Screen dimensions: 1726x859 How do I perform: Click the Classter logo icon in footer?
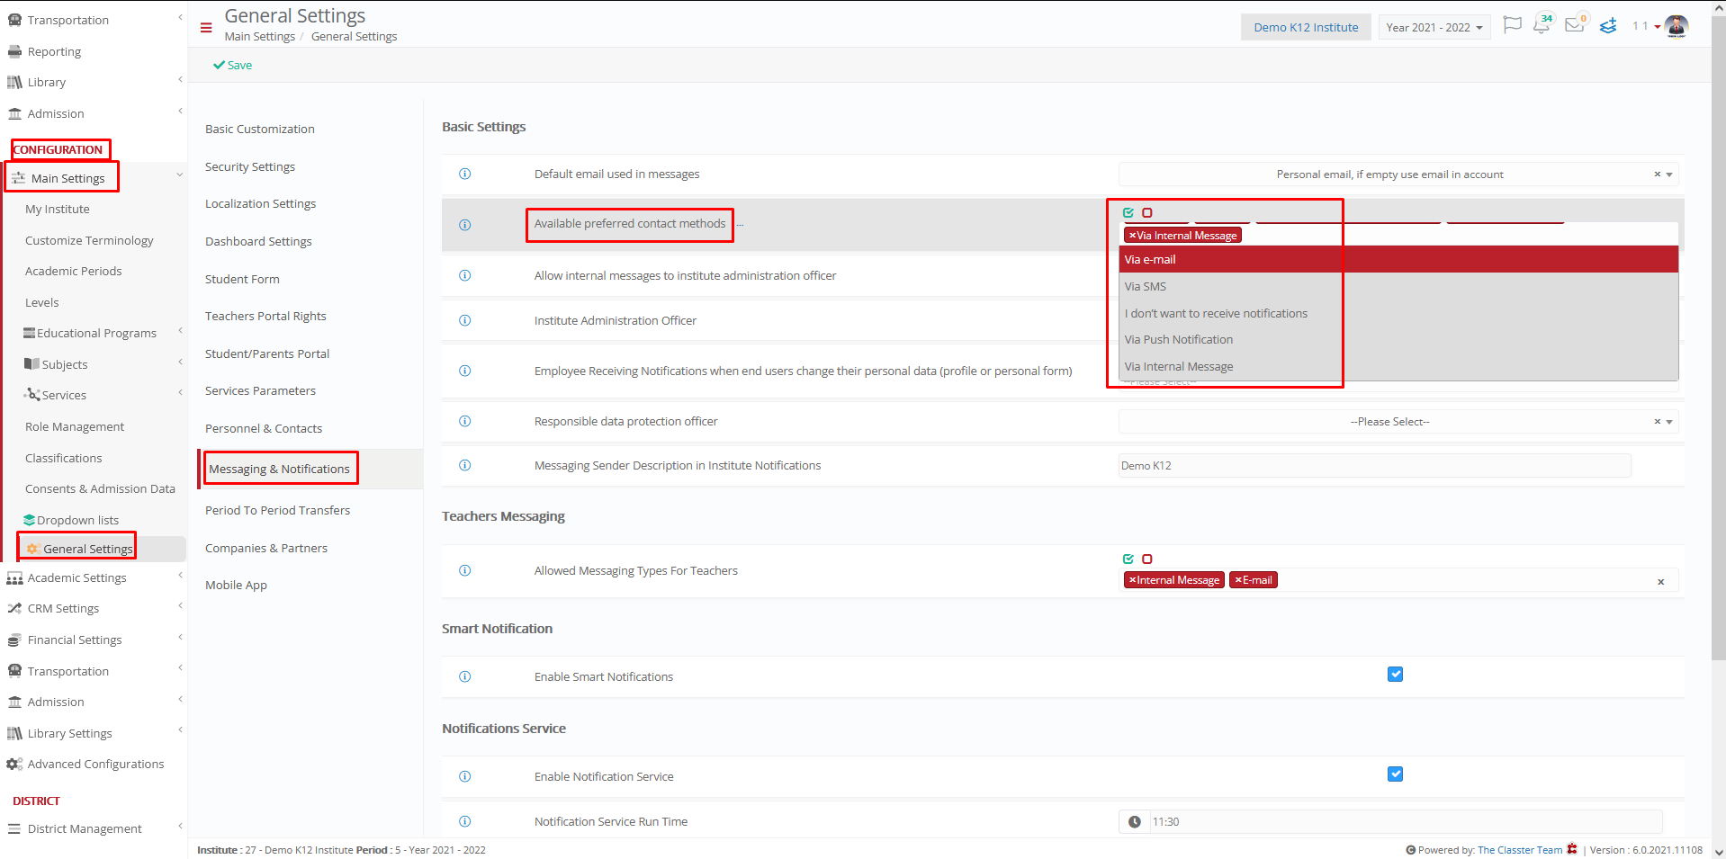point(1572,849)
